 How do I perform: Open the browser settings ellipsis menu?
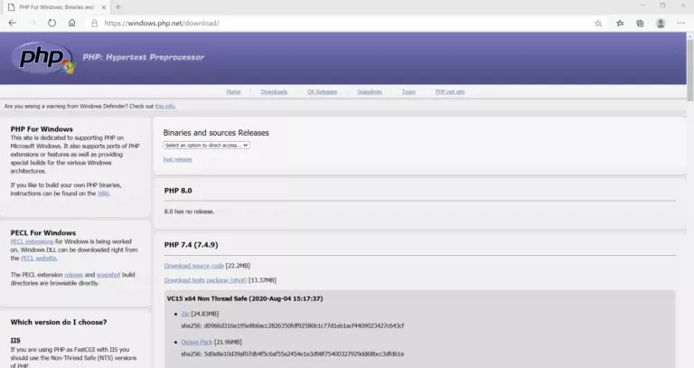(680, 23)
